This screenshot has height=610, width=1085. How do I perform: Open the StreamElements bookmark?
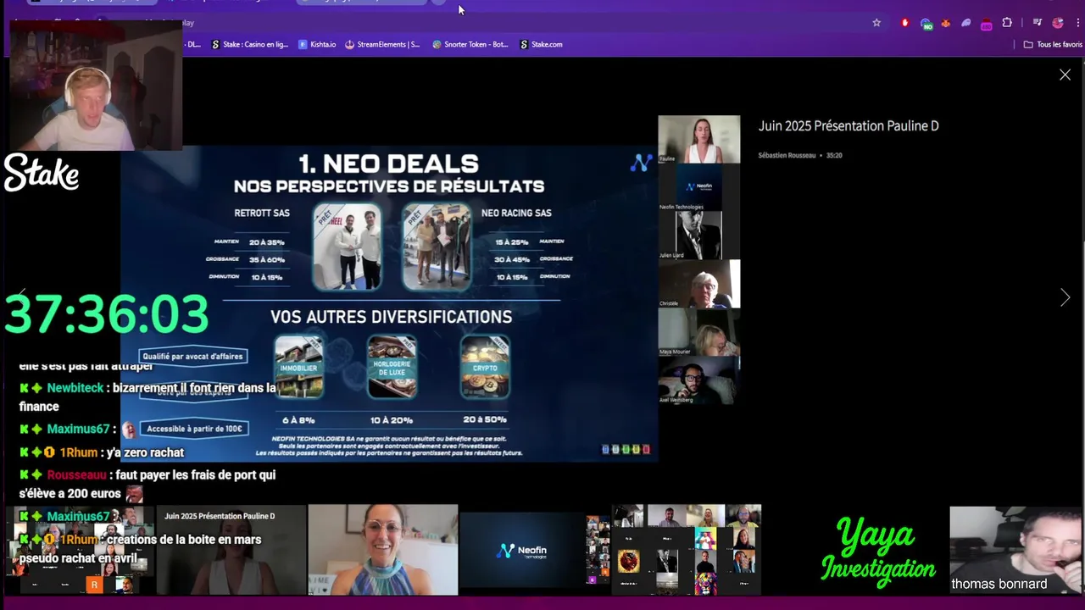(382, 44)
